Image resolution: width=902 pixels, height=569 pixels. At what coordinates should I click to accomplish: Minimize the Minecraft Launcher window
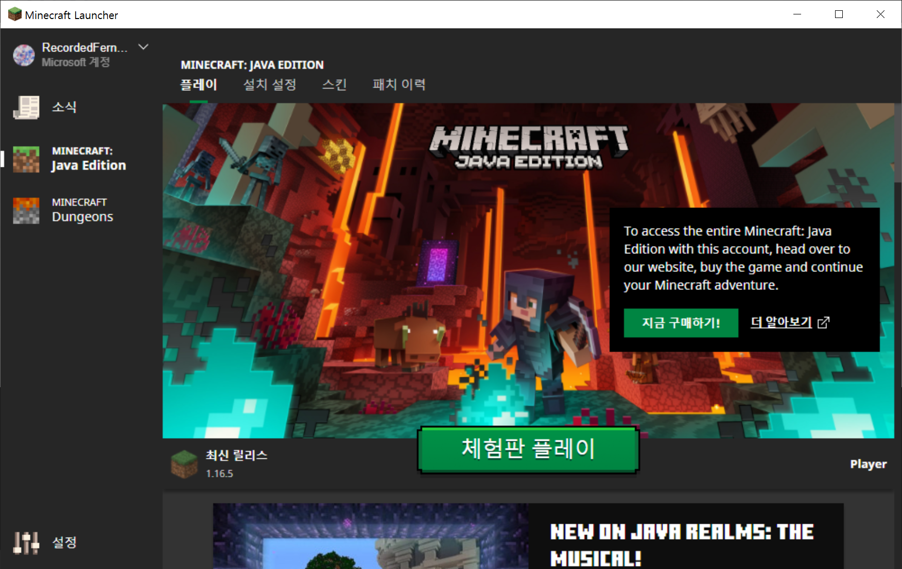coord(797,14)
